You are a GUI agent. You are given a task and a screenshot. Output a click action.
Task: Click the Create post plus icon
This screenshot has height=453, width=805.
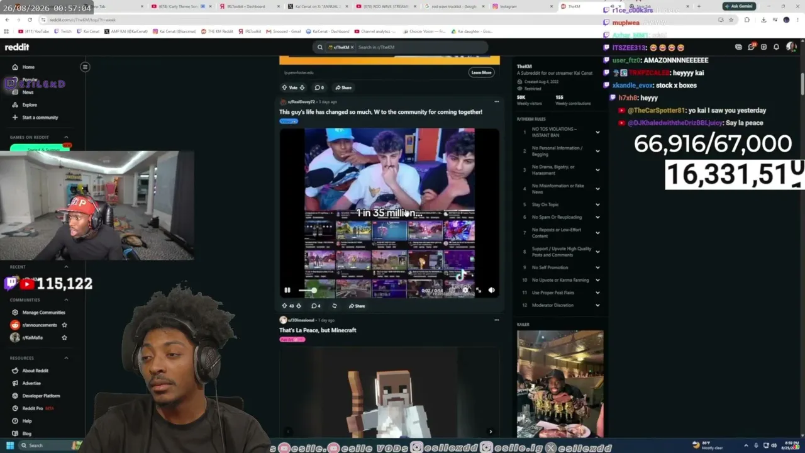coord(763,47)
